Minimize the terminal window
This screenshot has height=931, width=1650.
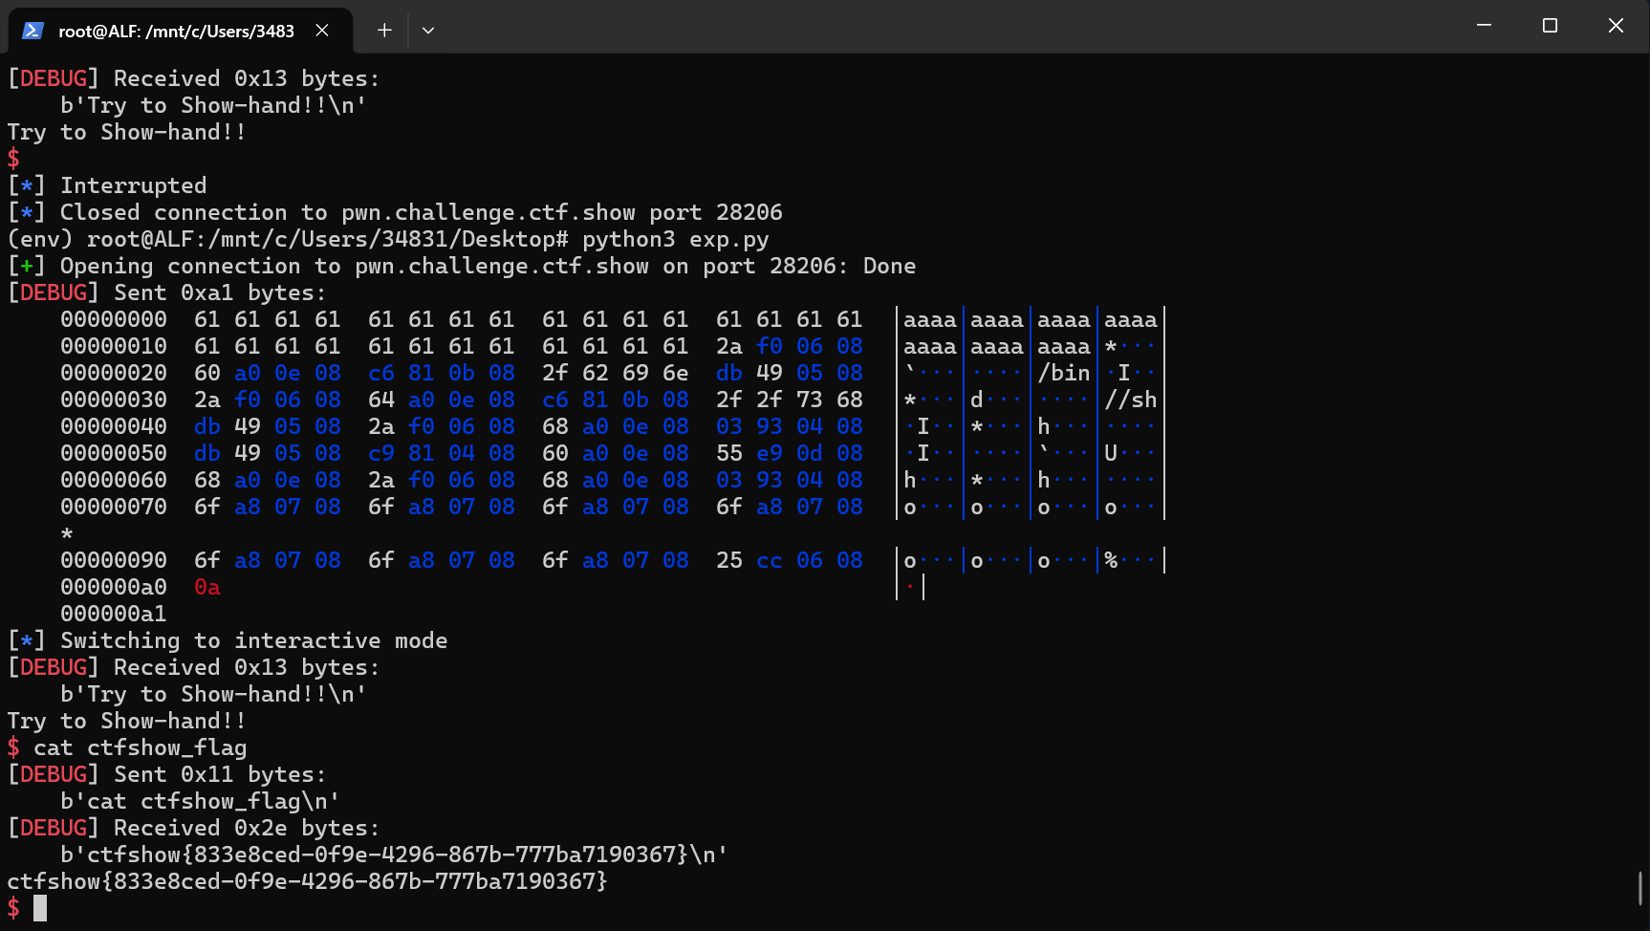click(x=1484, y=26)
